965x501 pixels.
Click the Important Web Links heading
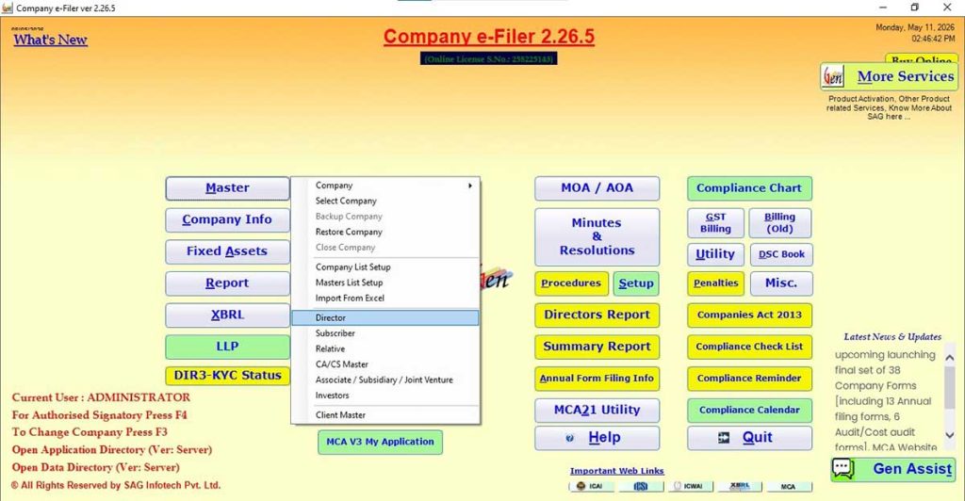616,471
